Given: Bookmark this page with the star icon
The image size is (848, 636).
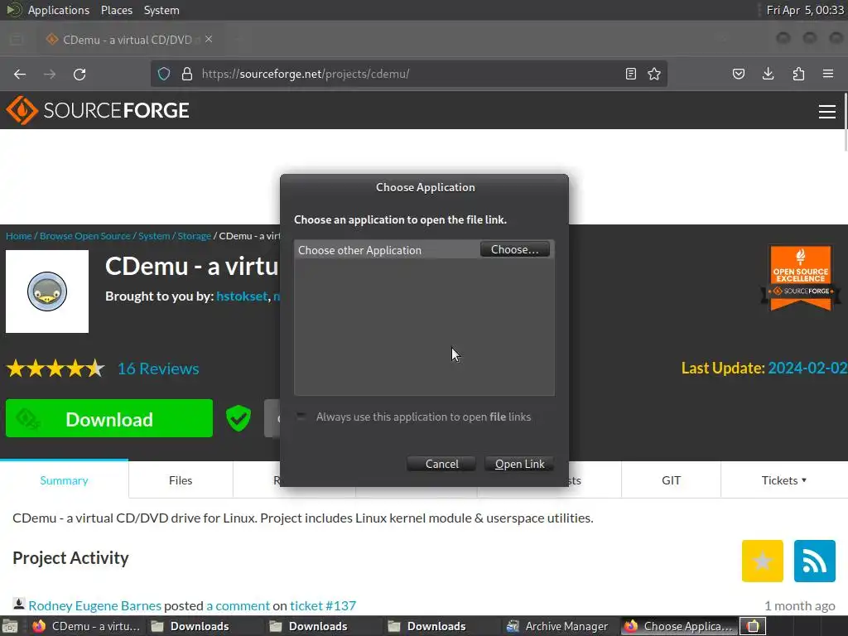Looking at the screenshot, I should (654, 74).
